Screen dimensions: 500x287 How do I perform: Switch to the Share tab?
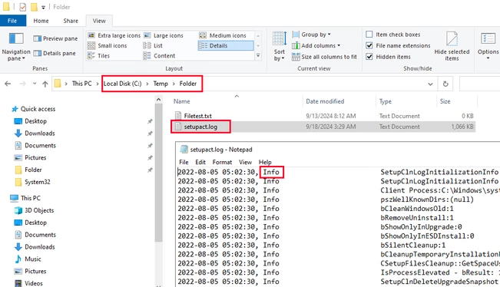71,21
